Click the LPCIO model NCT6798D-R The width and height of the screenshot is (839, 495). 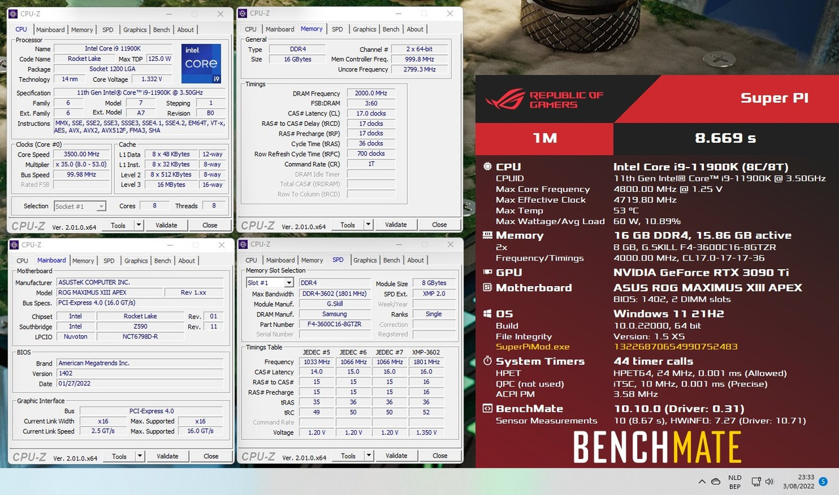[140, 337]
